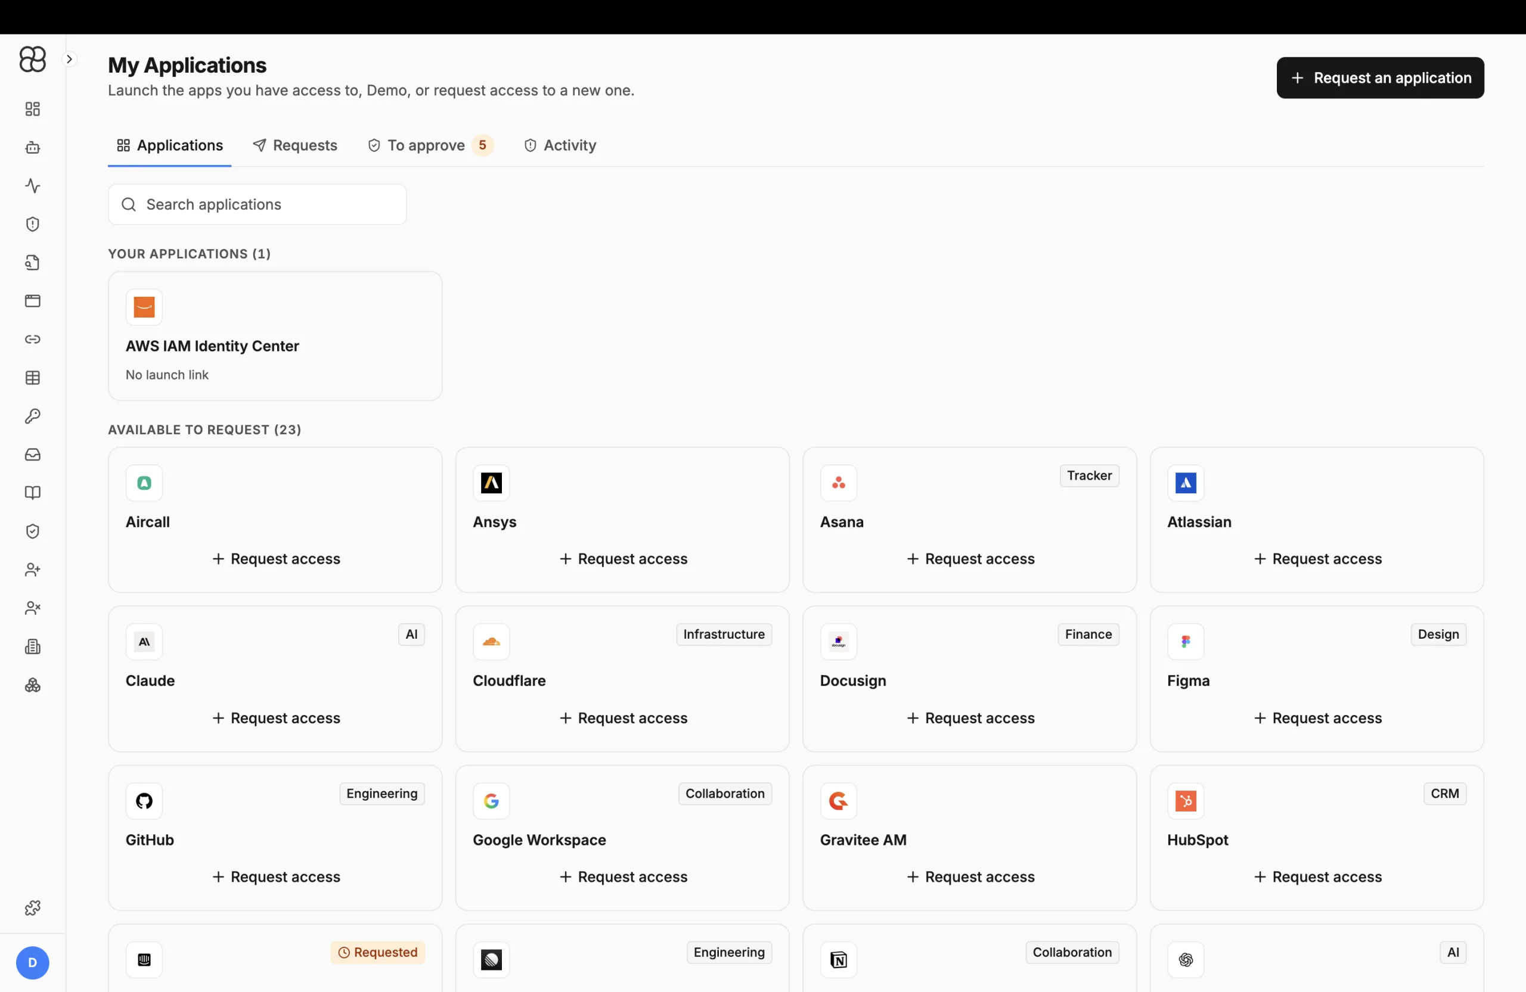
Task: Open the dashboard grid icon in sidebar
Action: 33,109
